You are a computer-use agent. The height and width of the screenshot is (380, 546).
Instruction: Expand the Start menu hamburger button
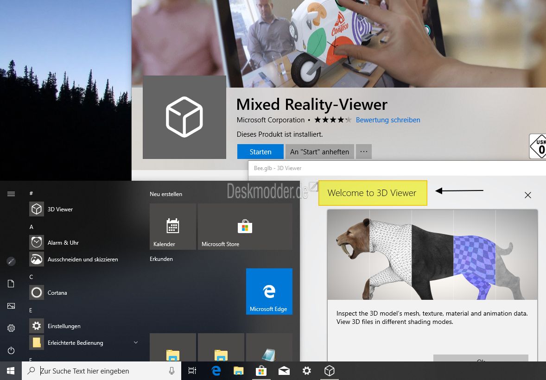point(11,194)
